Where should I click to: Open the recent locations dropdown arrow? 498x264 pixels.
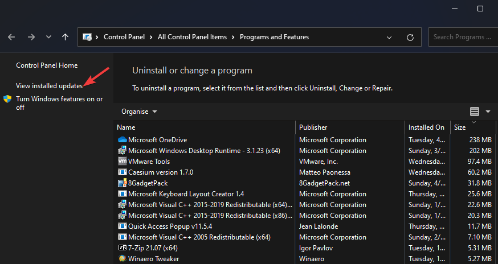[x=48, y=37]
